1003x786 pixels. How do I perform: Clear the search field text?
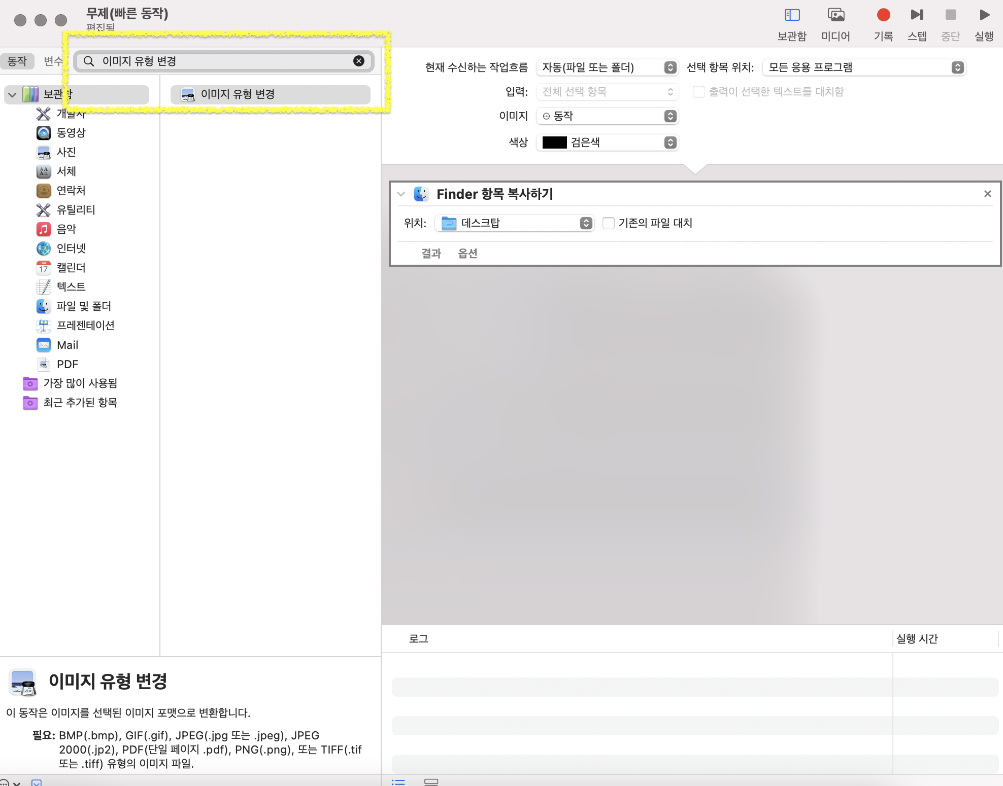click(x=358, y=61)
